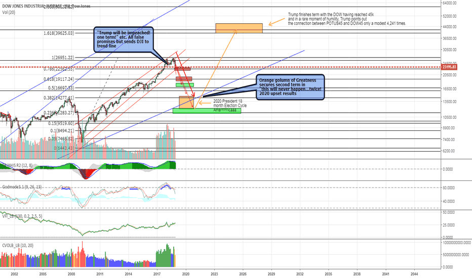Select the 10000000000.0000 CVOLB axis value
Image resolution: width=472 pixels, height=278 pixels.
457,243
